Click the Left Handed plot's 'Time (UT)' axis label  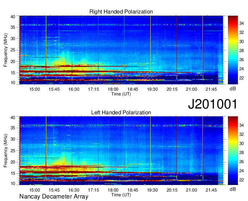click(121, 195)
